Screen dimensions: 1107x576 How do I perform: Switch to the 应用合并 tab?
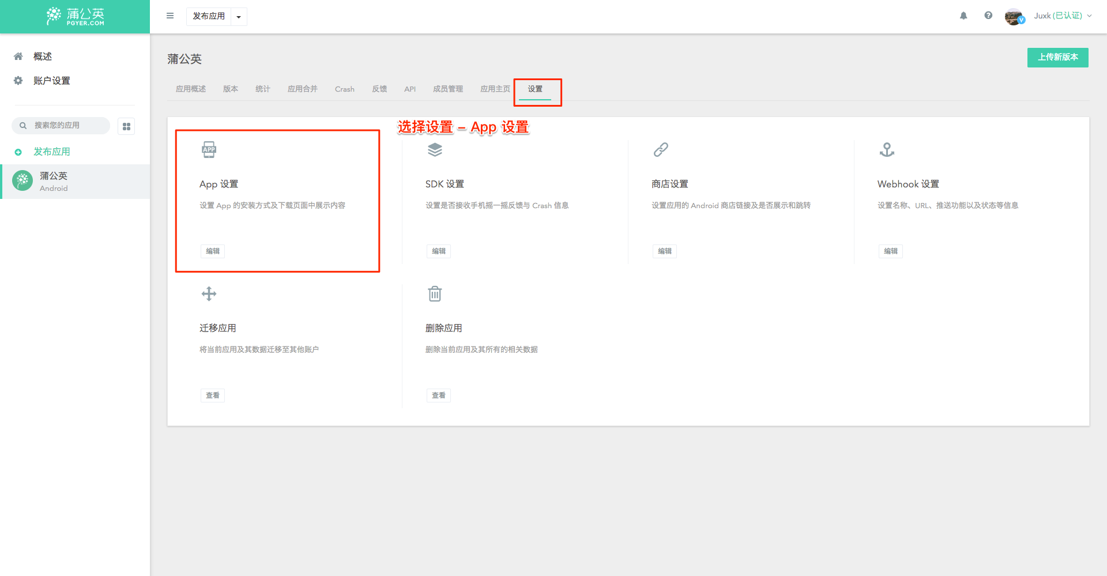coord(303,89)
